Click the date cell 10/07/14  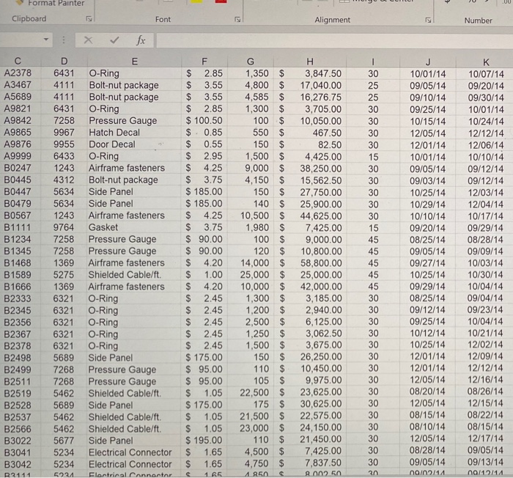[486, 74]
